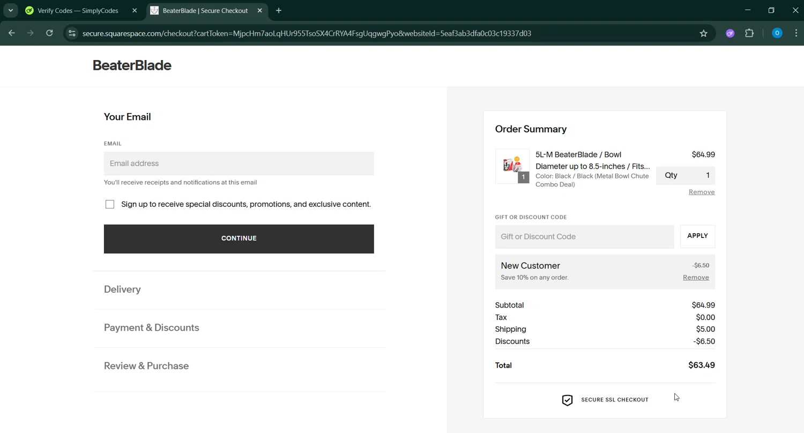Expand the Payment & Discounts section

tap(152, 327)
